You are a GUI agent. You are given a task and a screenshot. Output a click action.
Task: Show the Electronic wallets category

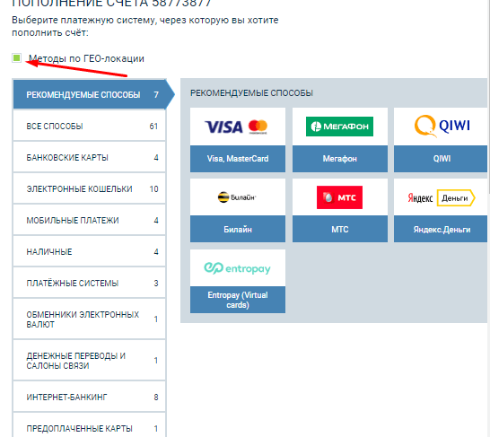click(90, 189)
